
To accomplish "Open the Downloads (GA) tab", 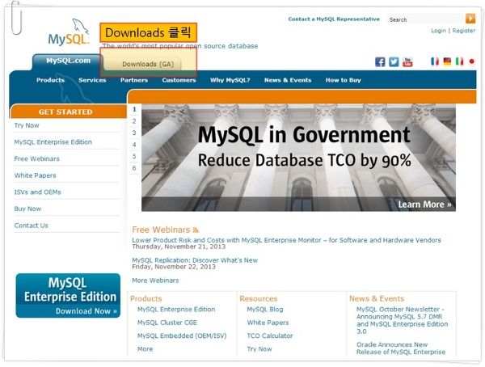I will (x=148, y=64).
